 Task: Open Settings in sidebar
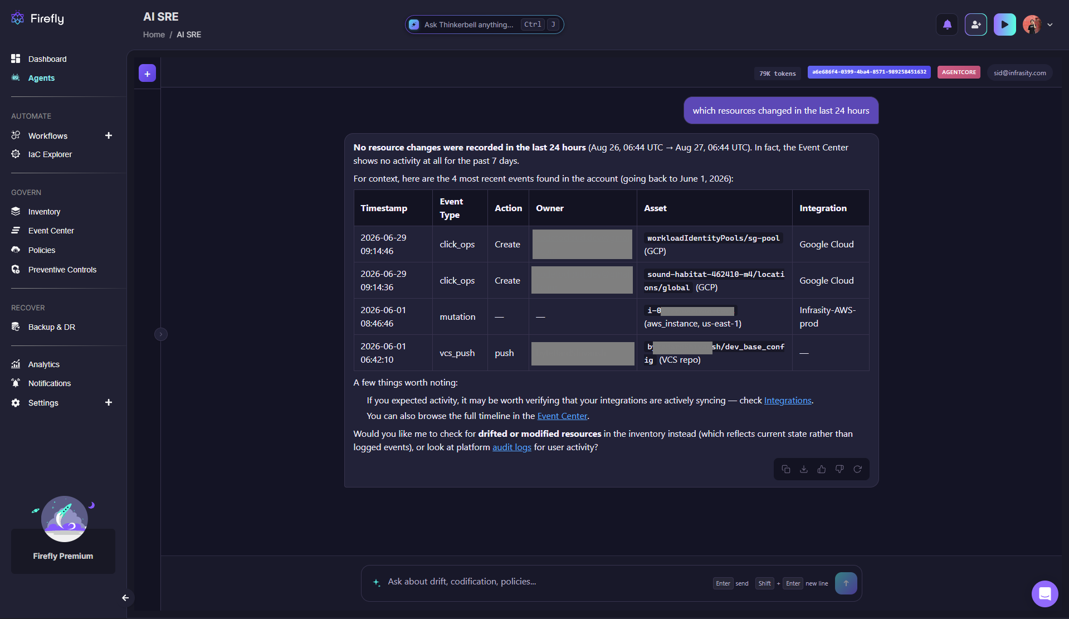43,403
